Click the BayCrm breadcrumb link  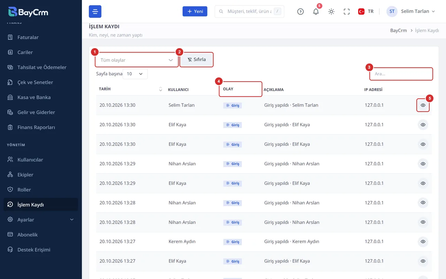(399, 31)
